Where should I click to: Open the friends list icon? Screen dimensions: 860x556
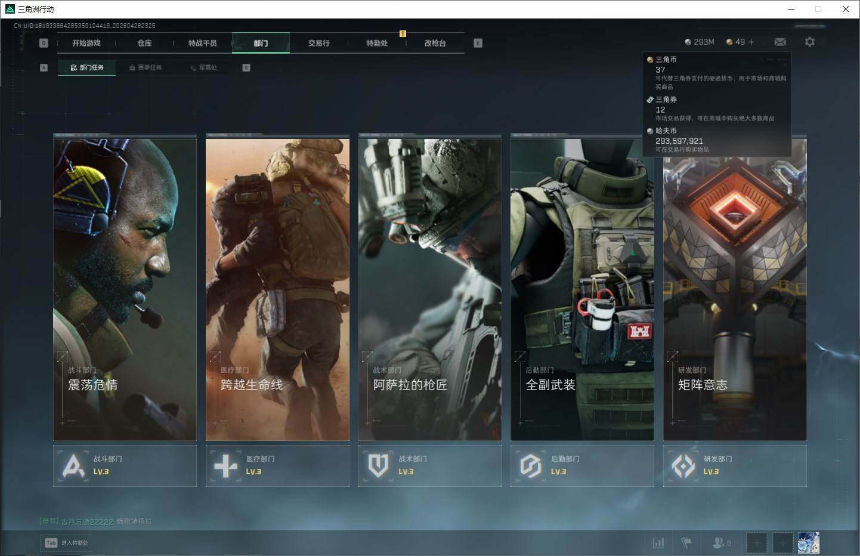pos(720,543)
